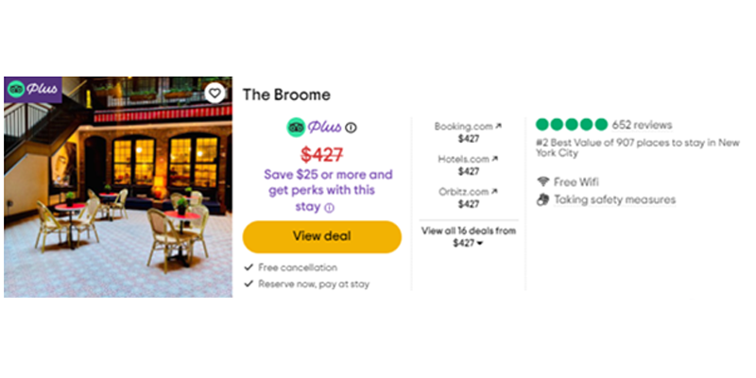Click the green five-bubble rating

pos(572,125)
